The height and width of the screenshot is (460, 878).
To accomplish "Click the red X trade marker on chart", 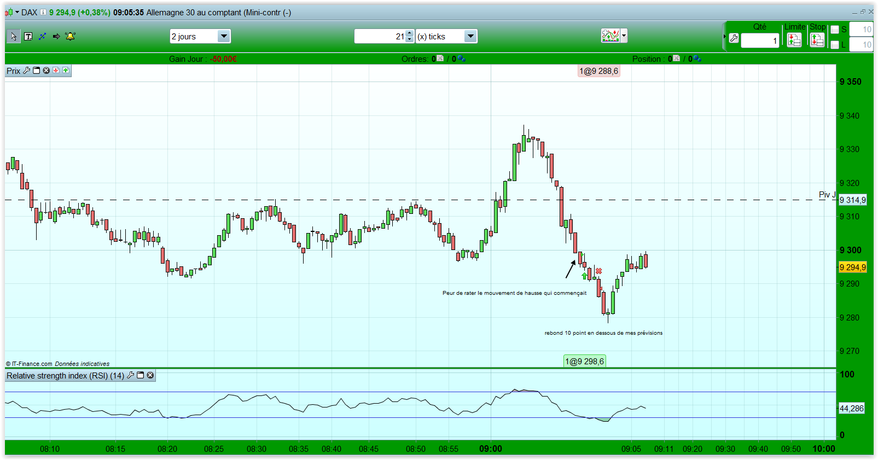I will point(599,271).
